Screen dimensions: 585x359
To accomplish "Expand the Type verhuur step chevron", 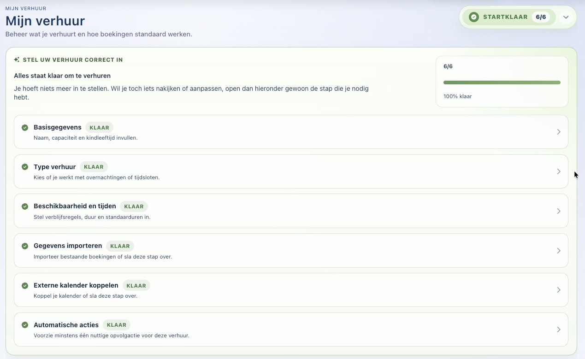I will click(559, 171).
